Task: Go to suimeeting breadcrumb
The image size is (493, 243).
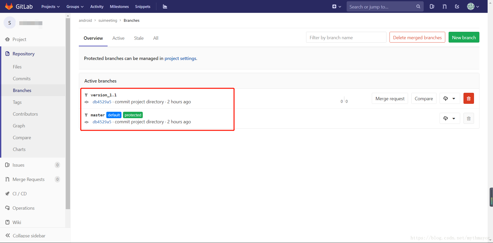Action: [x=108, y=21]
